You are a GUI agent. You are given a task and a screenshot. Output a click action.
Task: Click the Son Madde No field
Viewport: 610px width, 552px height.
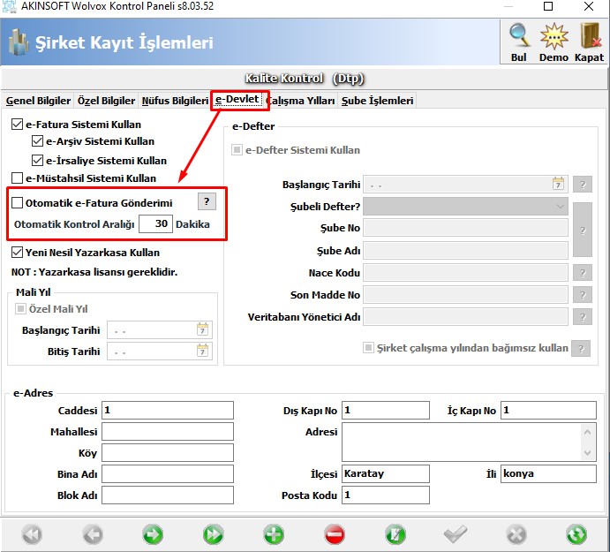[x=466, y=295]
